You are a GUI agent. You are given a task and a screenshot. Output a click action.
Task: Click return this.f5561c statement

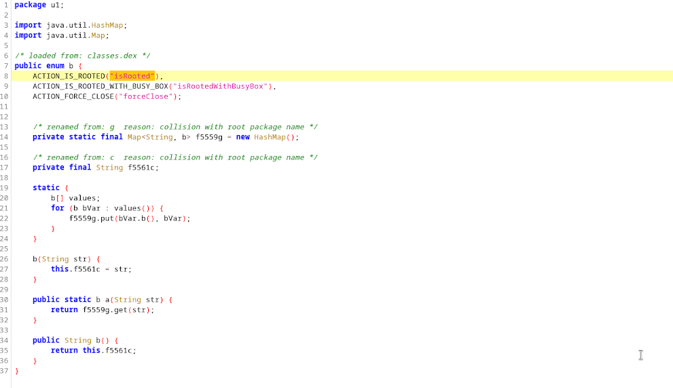coord(94,351)
